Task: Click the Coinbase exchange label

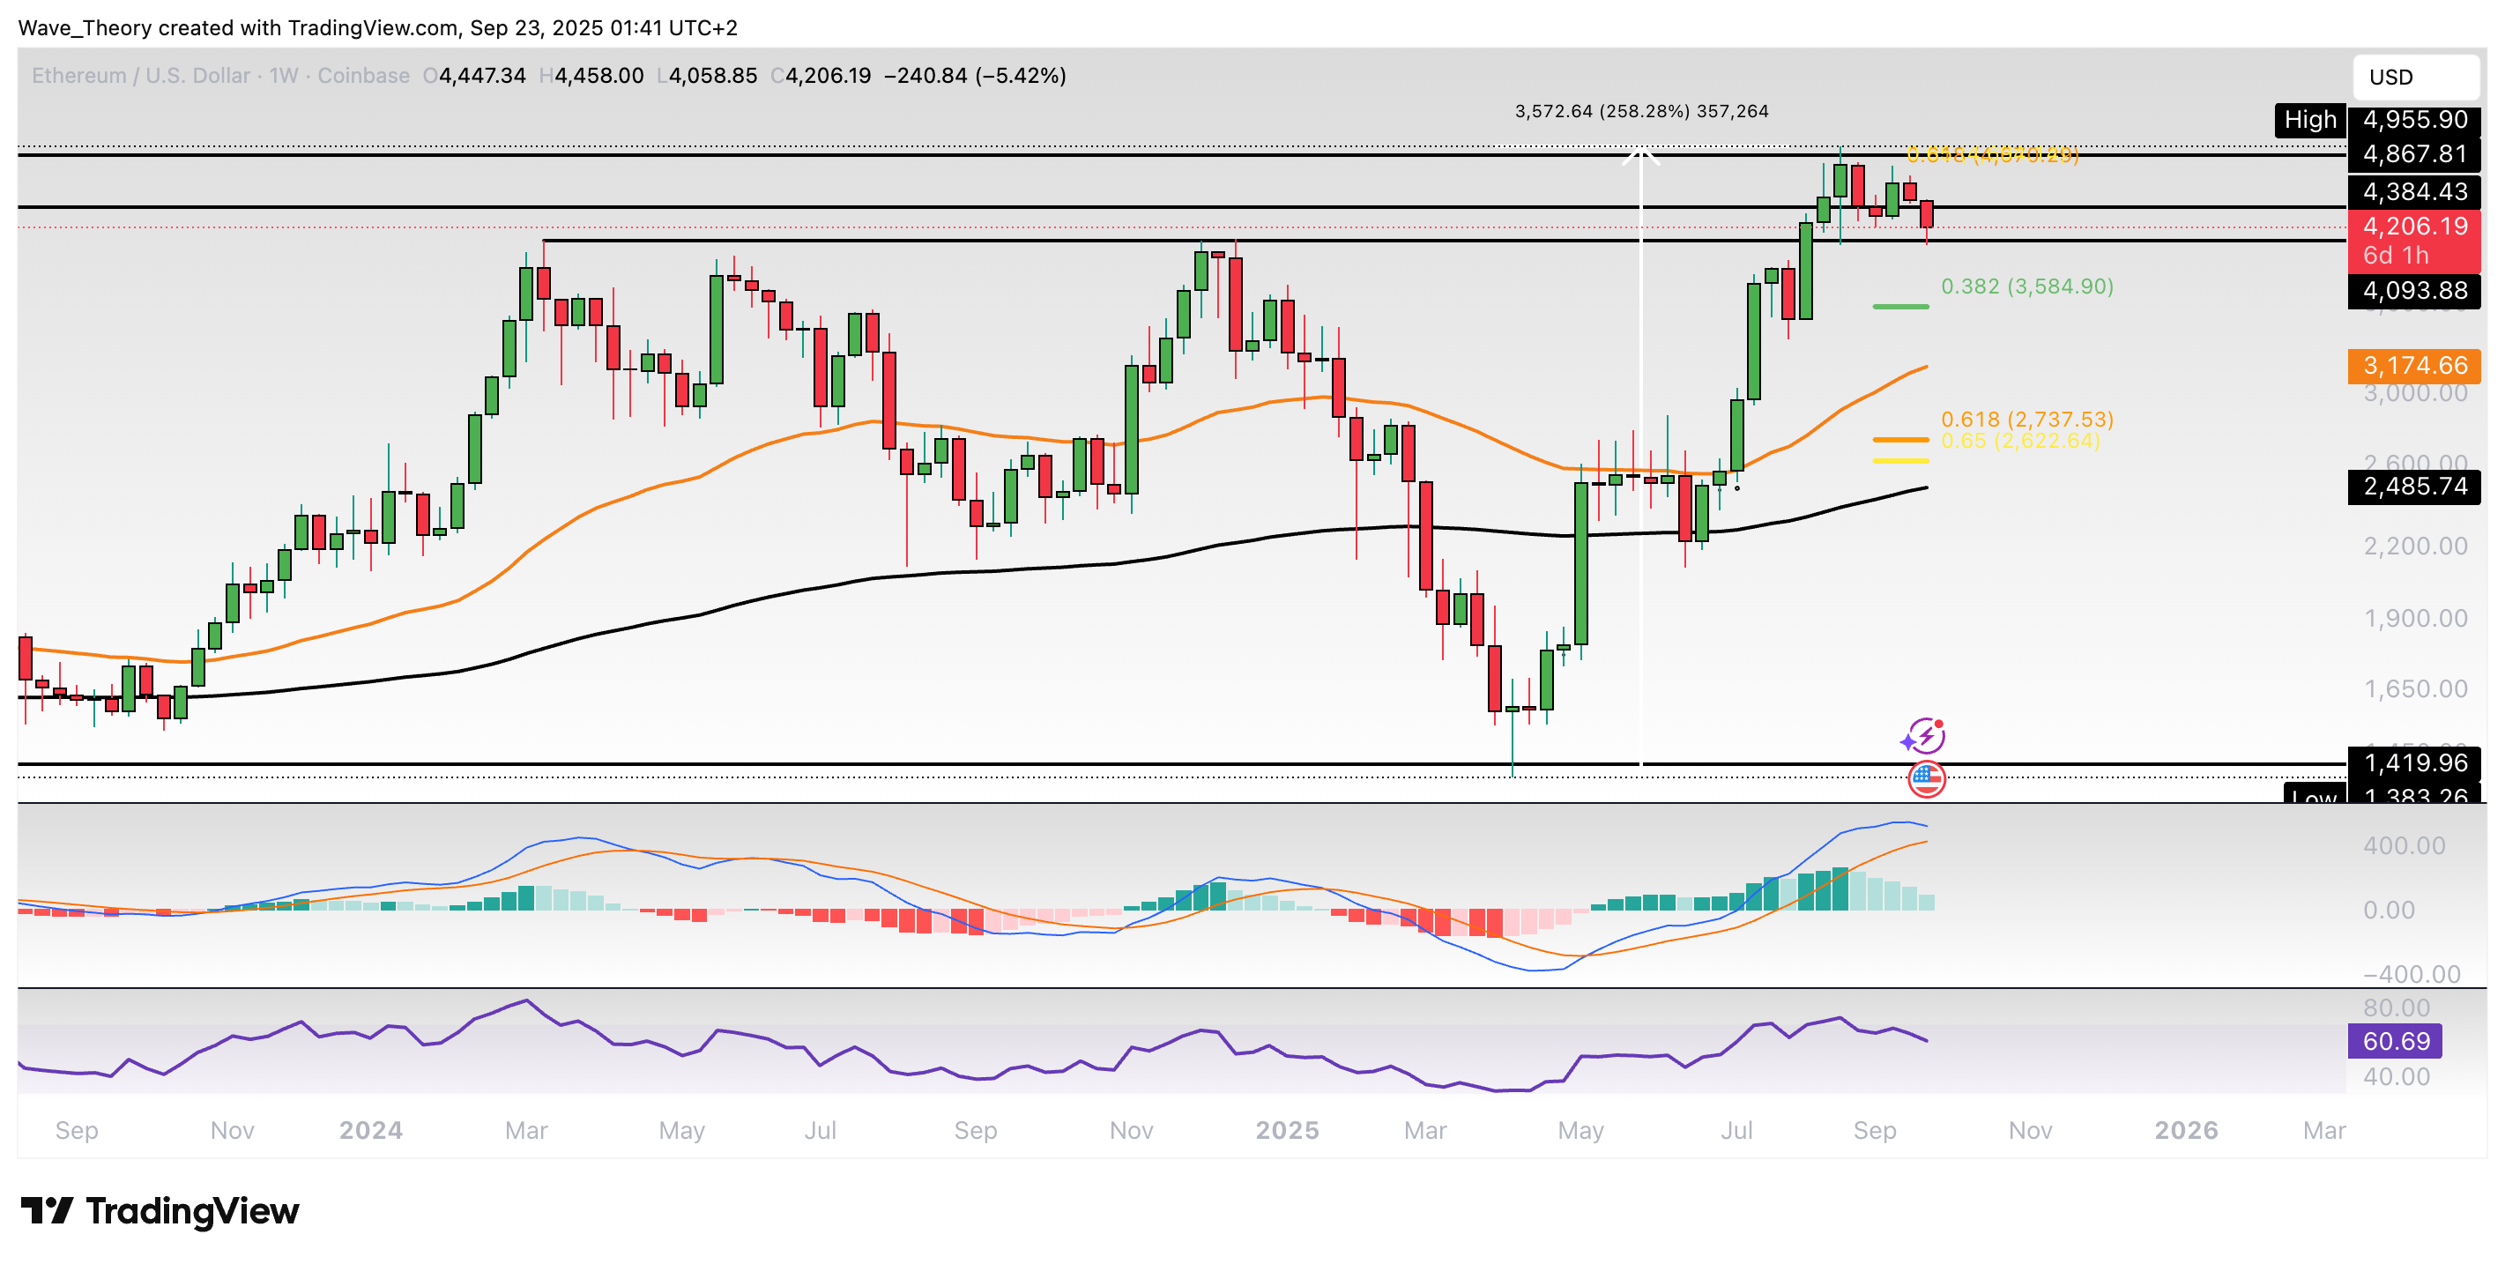Action: click(363, 76)
